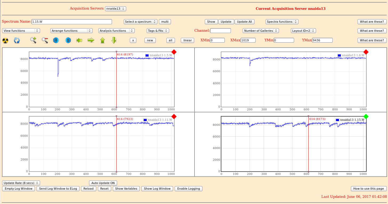Viewport: 388px width, 204px height.
Task: Click the Spectrum Name input field
Action: (x=71, y=22)
